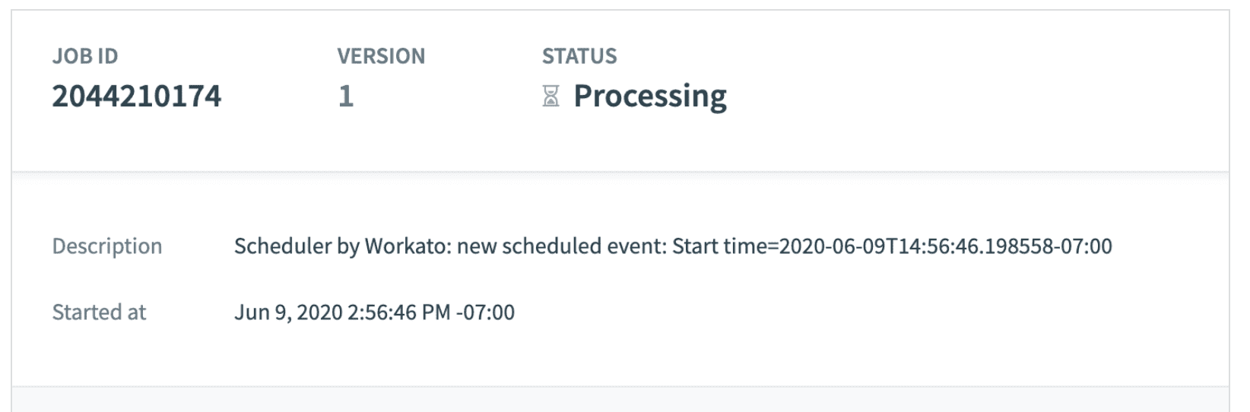Click the STATUS heading label
The height and width of the screenshot is (412, 1250).
579,56
